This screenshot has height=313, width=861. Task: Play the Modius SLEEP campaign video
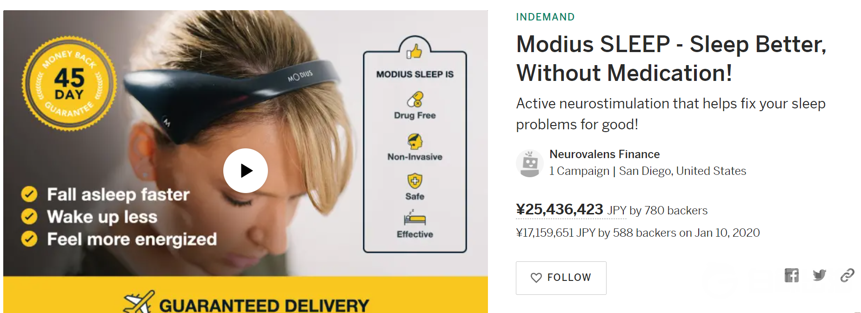coord(245,171)
